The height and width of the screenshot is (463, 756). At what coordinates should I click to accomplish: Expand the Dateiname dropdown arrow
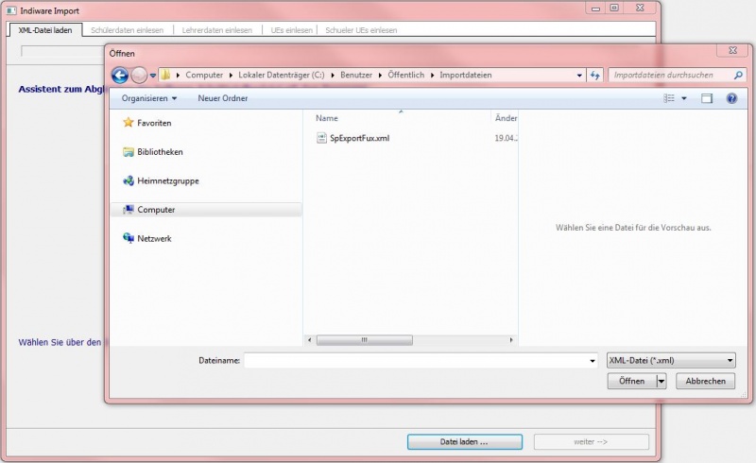[x=593, y=361]
